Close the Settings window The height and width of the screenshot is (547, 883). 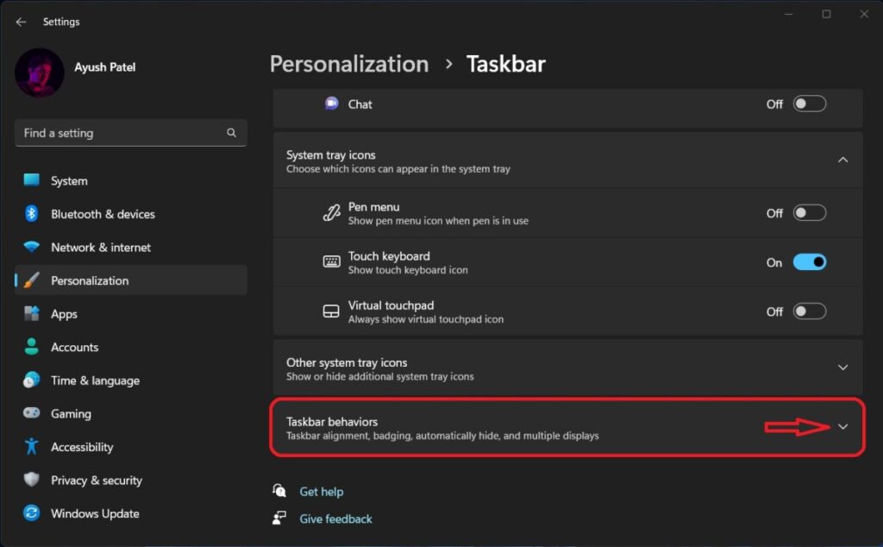click(864, 14)
